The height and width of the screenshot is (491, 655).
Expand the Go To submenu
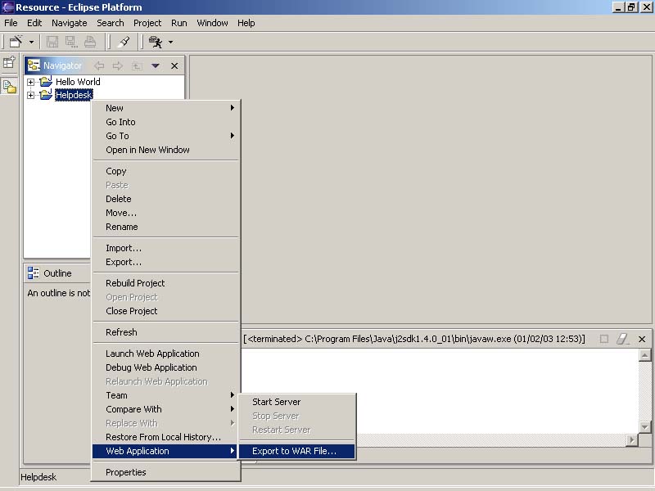pyautogui.click(x=166, y=136)
